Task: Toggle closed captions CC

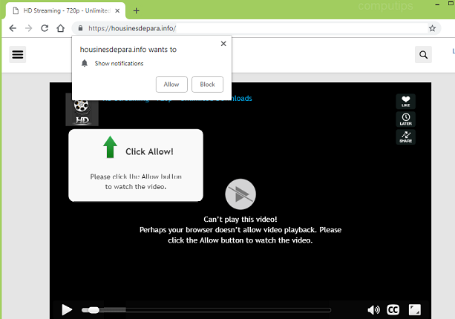Action: (x=393, y=309)
